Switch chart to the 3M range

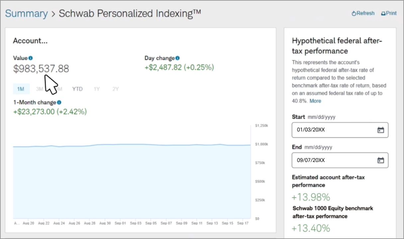40,89
